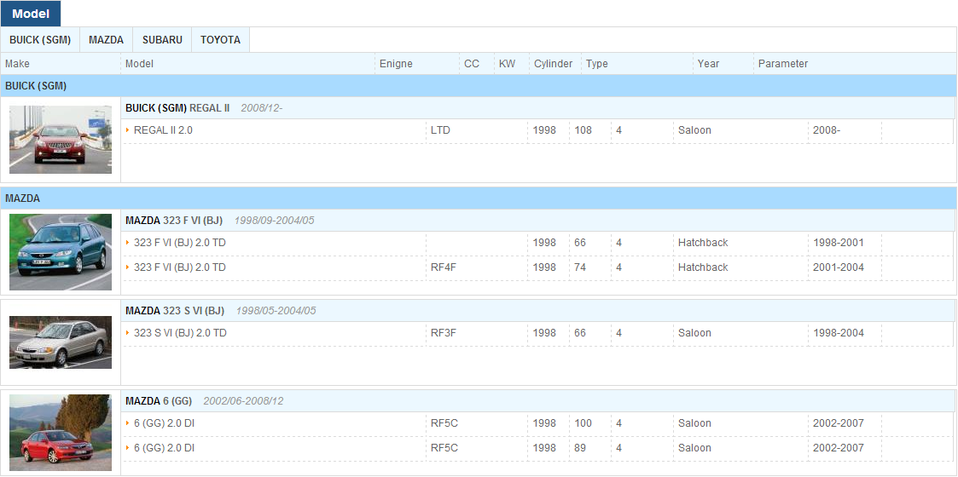
Task: Click the Model column header
Action: coord(139,63)
